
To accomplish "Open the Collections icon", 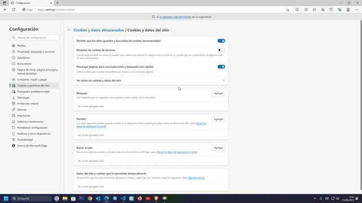I will click(323, 10).
